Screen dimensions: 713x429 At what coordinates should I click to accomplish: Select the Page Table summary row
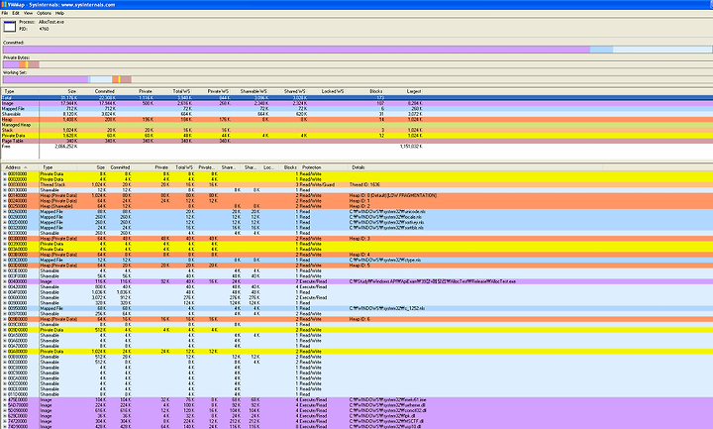(x=356, y=141)
